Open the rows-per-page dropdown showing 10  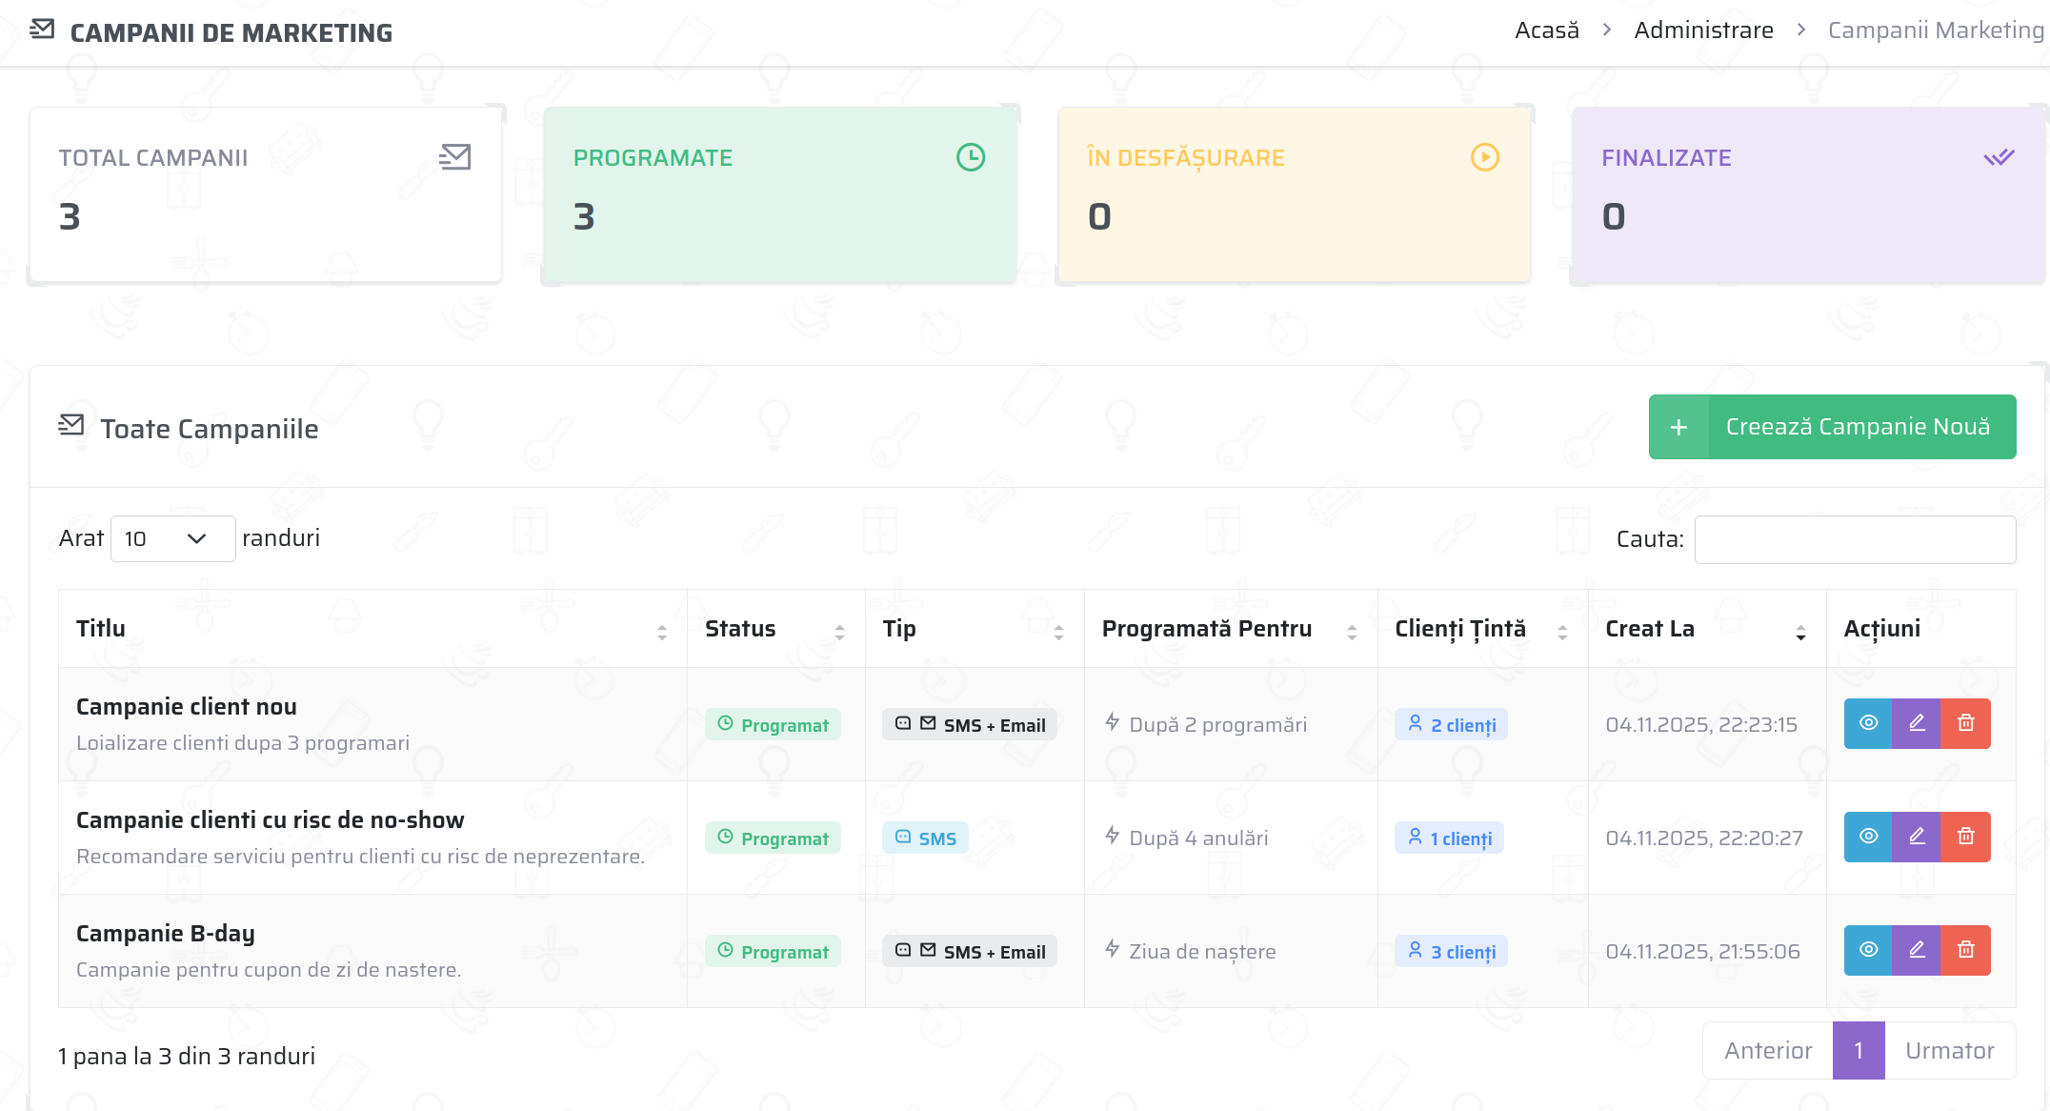172,538
